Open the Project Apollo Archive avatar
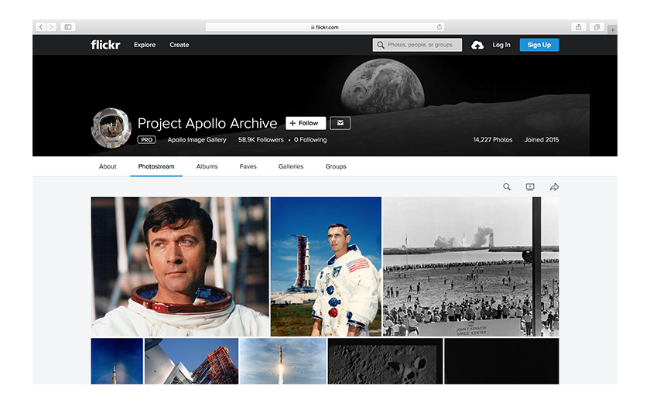Image resolution: width=650 pixels, height=406 pixels. pyautogui.click(x=111, y=128)
